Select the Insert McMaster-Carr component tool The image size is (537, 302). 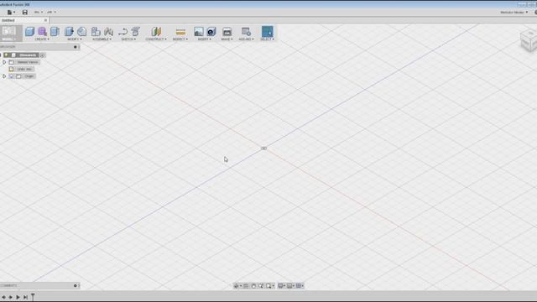[211, 32]
